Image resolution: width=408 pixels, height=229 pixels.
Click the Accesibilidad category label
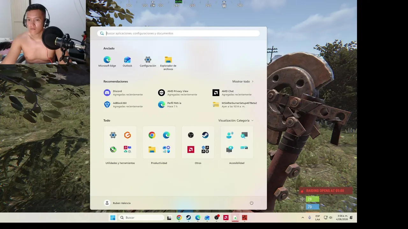click(x=237, y=163)
